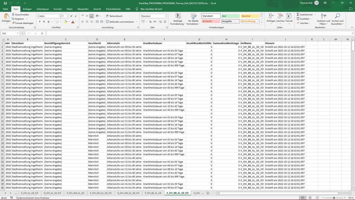355x200 pixels.
Task: Toggle italic formatting
Action: tap(44, 22)
